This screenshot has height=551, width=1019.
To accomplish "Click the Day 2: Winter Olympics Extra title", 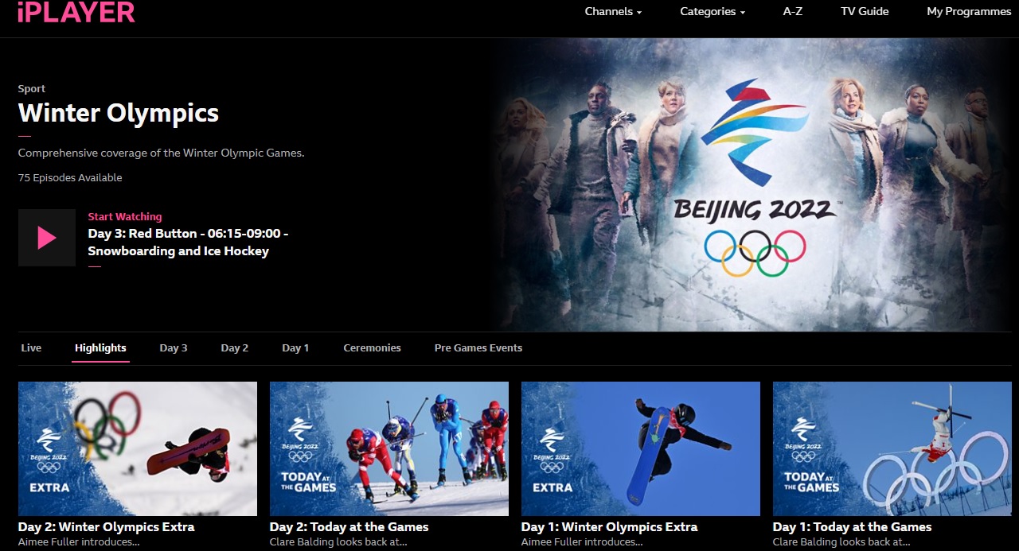I will point(107,526).
